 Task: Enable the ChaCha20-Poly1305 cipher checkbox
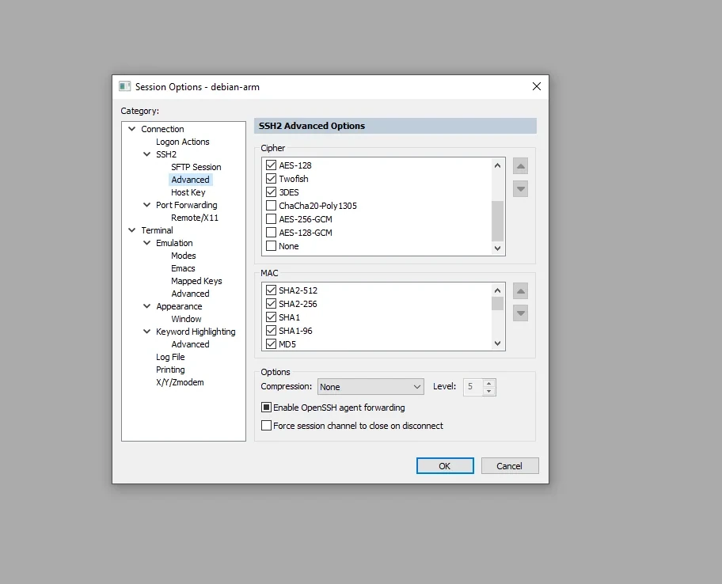coord(272,205)
